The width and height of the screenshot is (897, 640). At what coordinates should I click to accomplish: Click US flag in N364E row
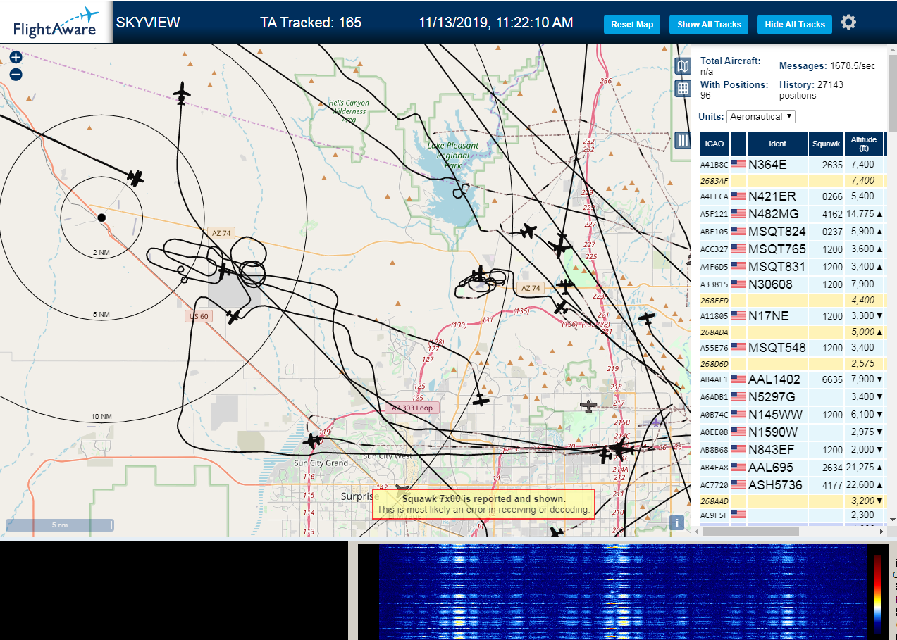[x=738, y=164]
